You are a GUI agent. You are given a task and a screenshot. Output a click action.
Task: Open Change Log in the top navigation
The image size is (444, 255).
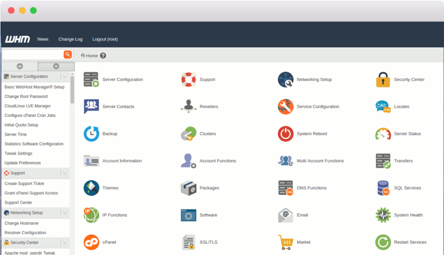pyautogui.click(x=70, y=39)
